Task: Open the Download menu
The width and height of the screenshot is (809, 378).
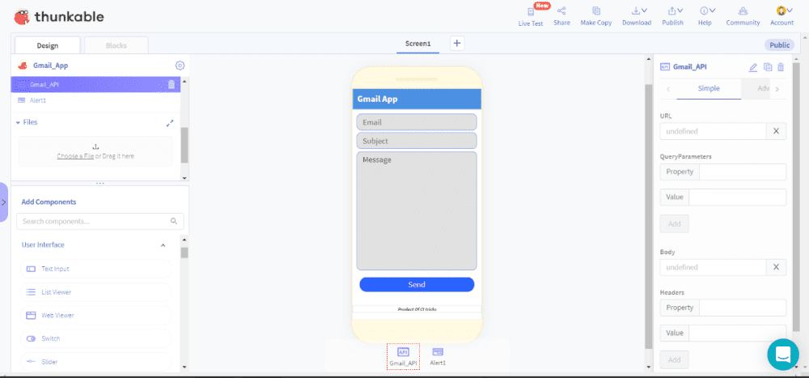Action: point(637,16)
